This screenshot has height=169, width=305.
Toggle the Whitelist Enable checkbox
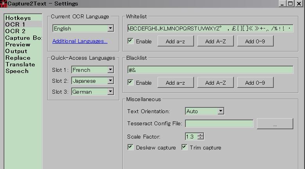pyautogui.click(x=130, y=41)
